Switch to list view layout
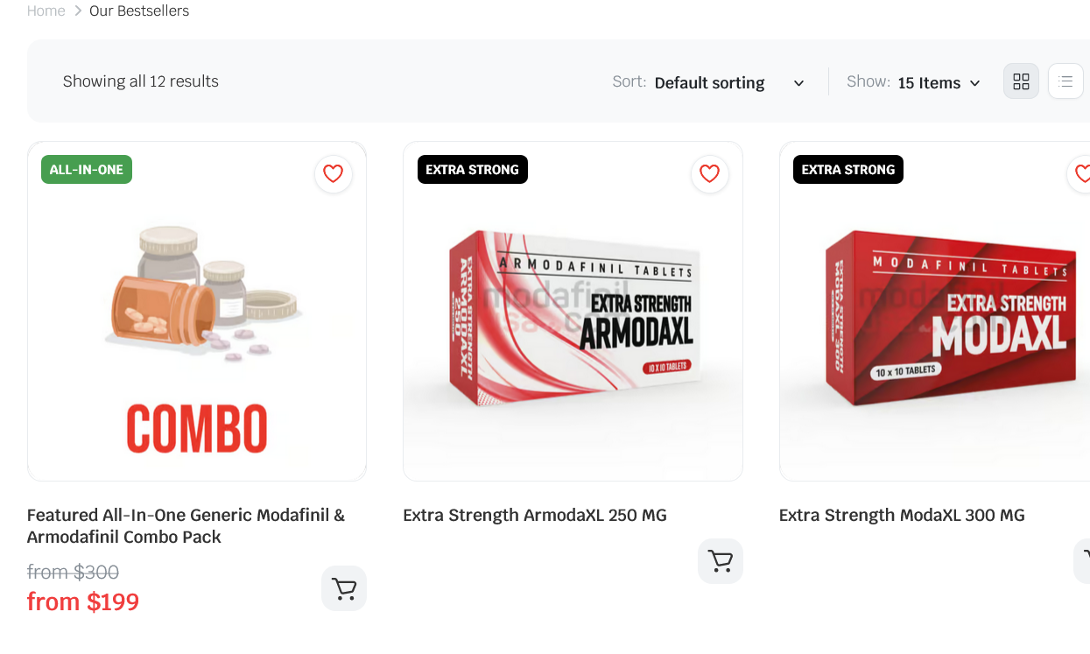The width and height of the screenshot is (1090, 654). click(1065, 81)
